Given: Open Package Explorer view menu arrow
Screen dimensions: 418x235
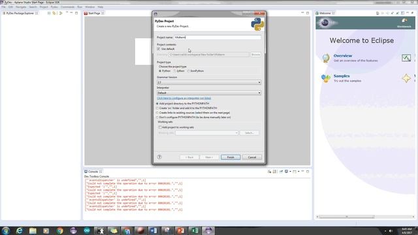Looking at the screenshot, I should point(67,13).
